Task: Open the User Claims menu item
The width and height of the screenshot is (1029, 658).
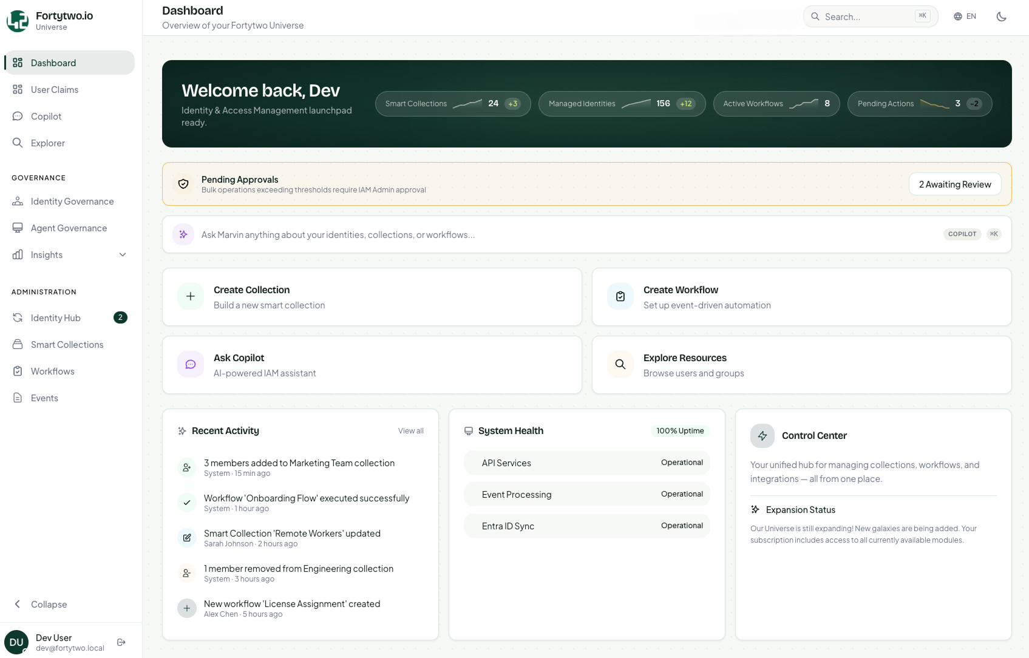Action: point(54,89)
